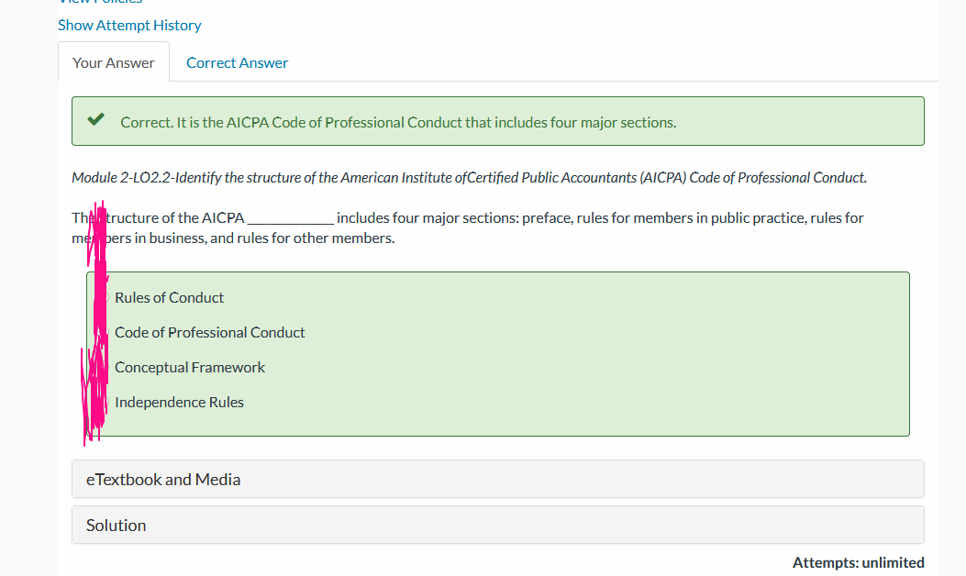Open the partially visible View Policies link

(x=100, y=2)
